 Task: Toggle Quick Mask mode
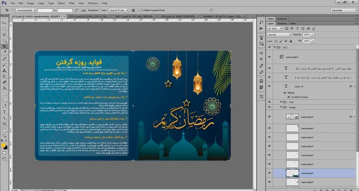pos(4,153)
